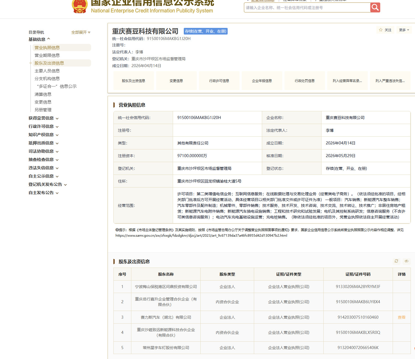The image size is (415, 359).
Task: Open the 股东及出资信息 tab button
Action: click(134, 81)
